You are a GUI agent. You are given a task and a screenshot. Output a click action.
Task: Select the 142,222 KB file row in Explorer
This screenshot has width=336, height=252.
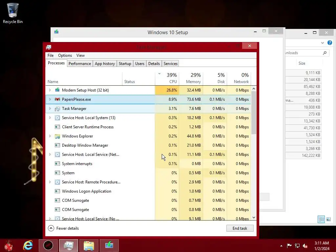click(304, 155)
